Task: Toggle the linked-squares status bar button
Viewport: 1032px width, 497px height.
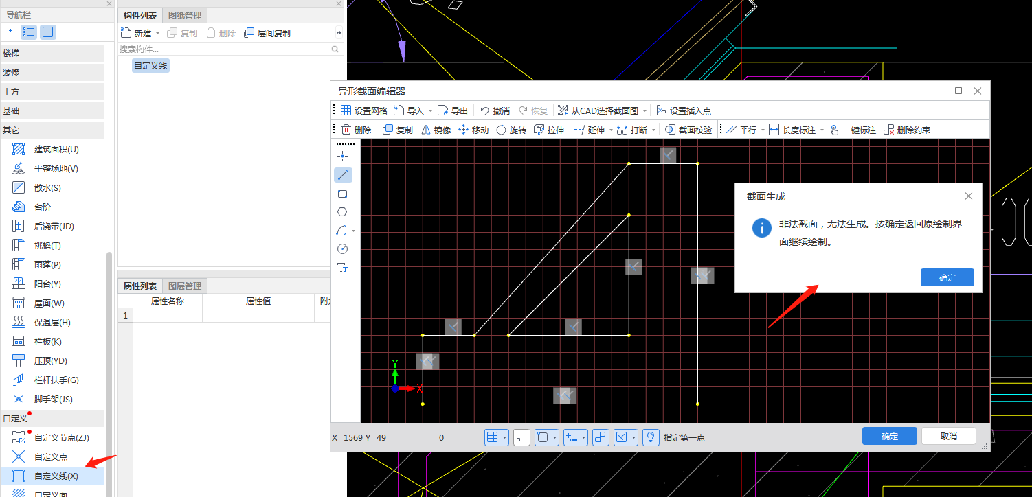Action: [x=601, y=437]
